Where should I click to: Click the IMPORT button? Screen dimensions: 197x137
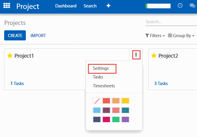point(38,36)
